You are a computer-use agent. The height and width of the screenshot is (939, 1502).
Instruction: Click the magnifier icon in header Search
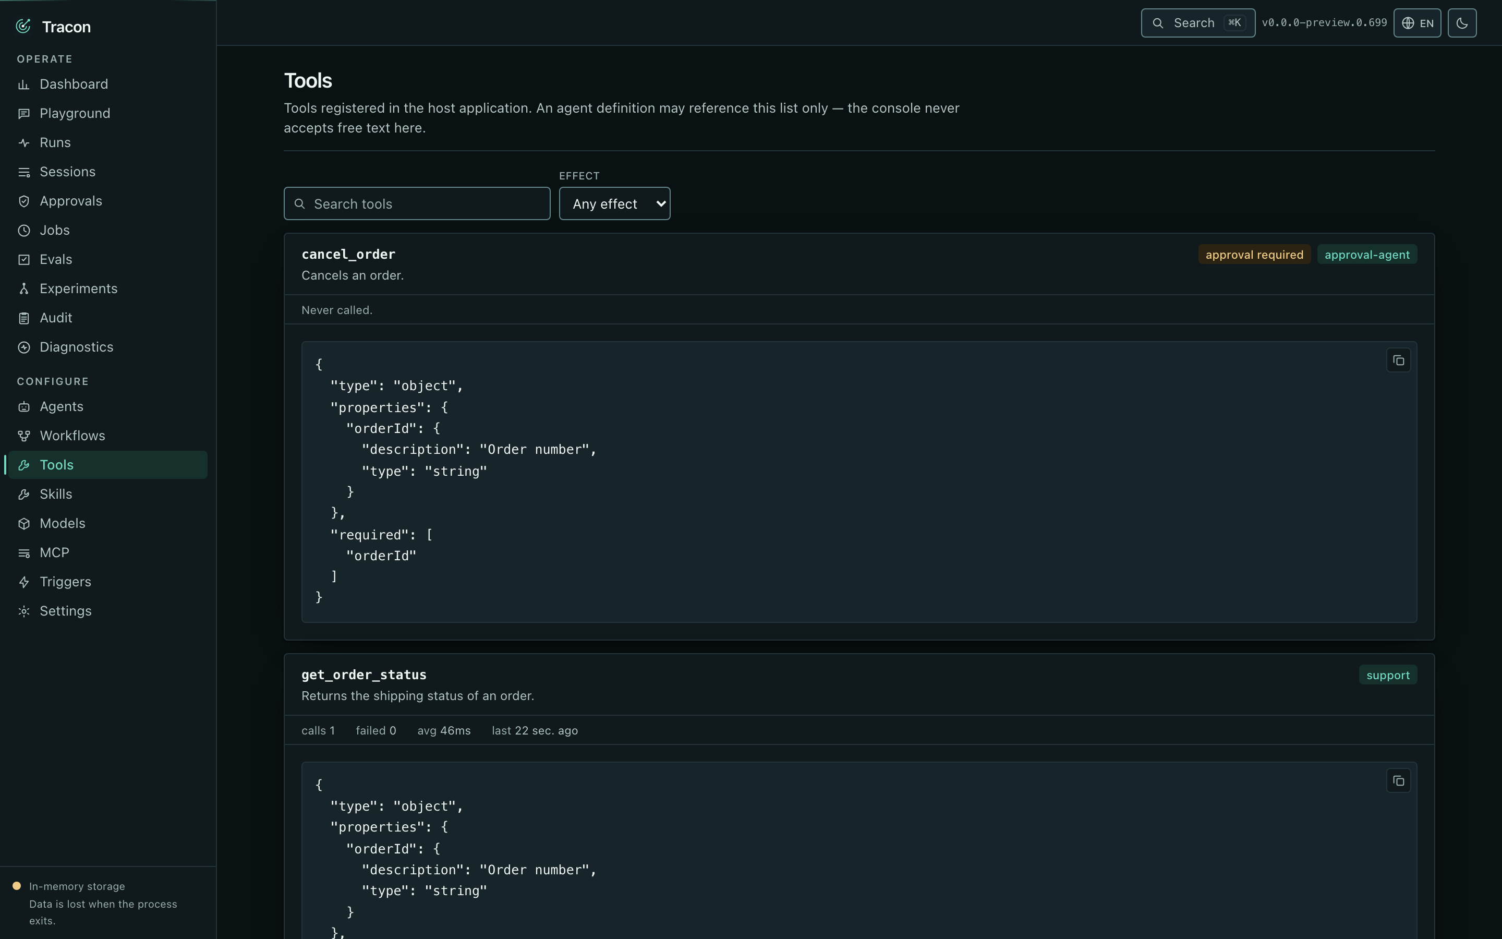tap(1158, 23)
